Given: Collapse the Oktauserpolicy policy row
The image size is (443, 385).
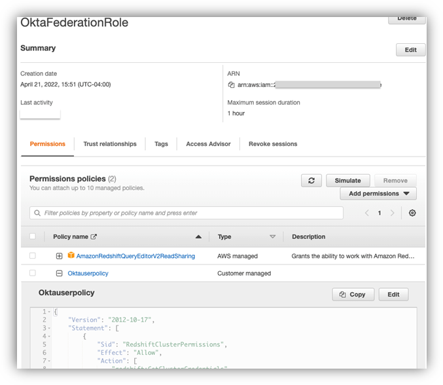Looking at the screenshot, I should (60, 273).
